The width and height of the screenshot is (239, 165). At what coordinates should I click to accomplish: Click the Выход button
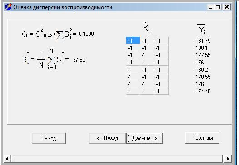pos(49,138)
